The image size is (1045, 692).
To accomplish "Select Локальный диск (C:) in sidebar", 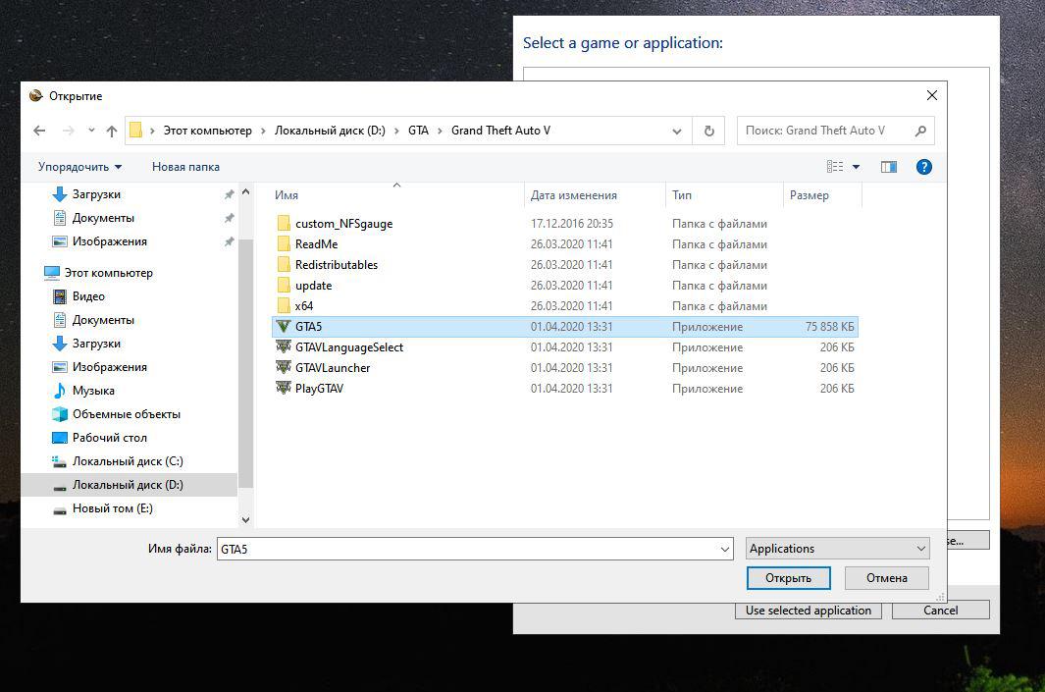I will coord(128,461).
